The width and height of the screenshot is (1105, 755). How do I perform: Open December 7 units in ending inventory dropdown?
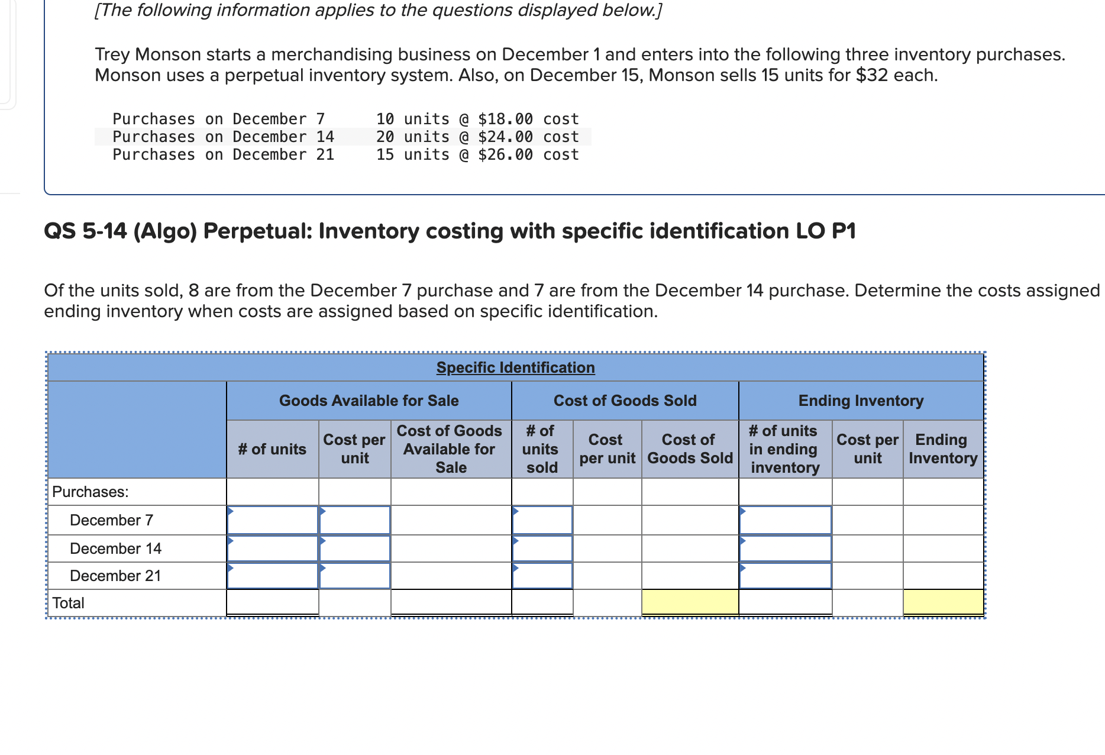[786, 520]
